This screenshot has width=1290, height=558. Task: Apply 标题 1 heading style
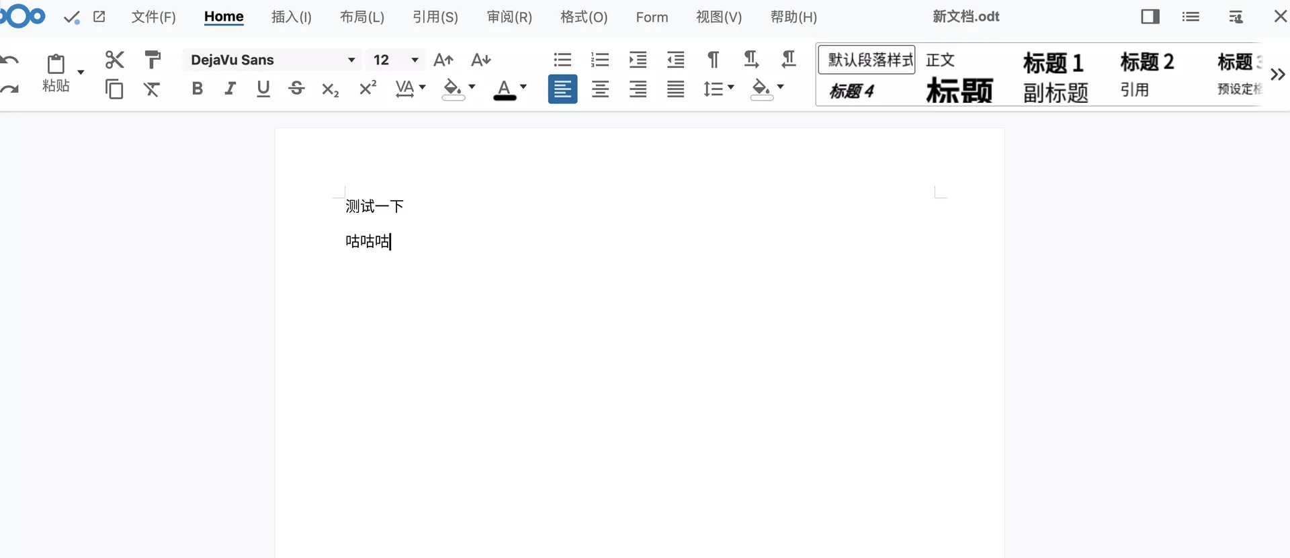tap(1053, 62)
